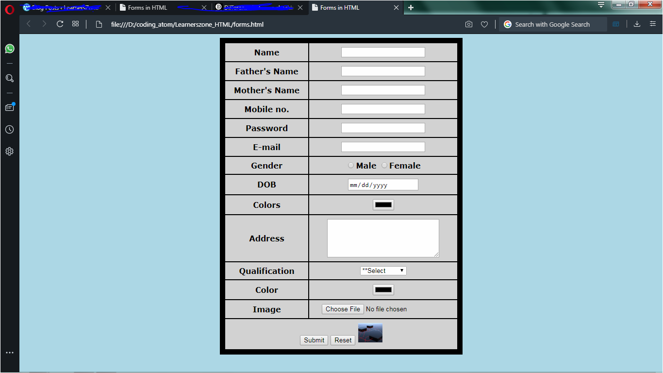Reload the current page
Viewport: 663px width, 373px height.
(x=60, y=24)
